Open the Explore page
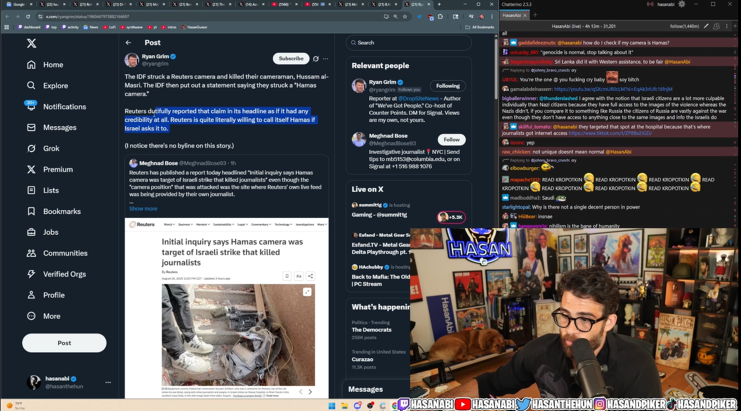 pyautogui.click(x=48, y=86)
